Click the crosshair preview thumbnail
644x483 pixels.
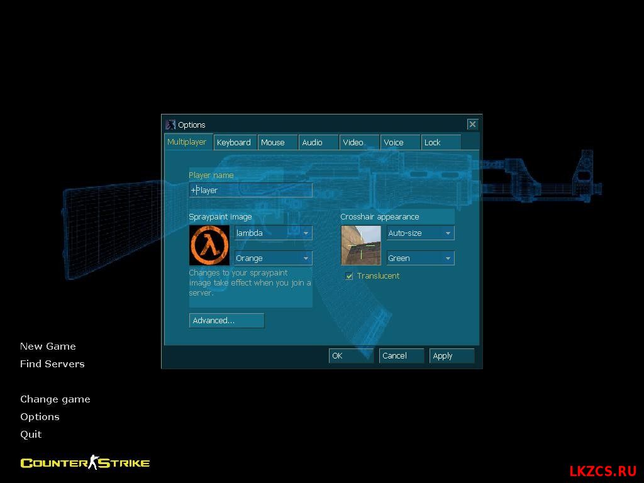tap(361, 245)
